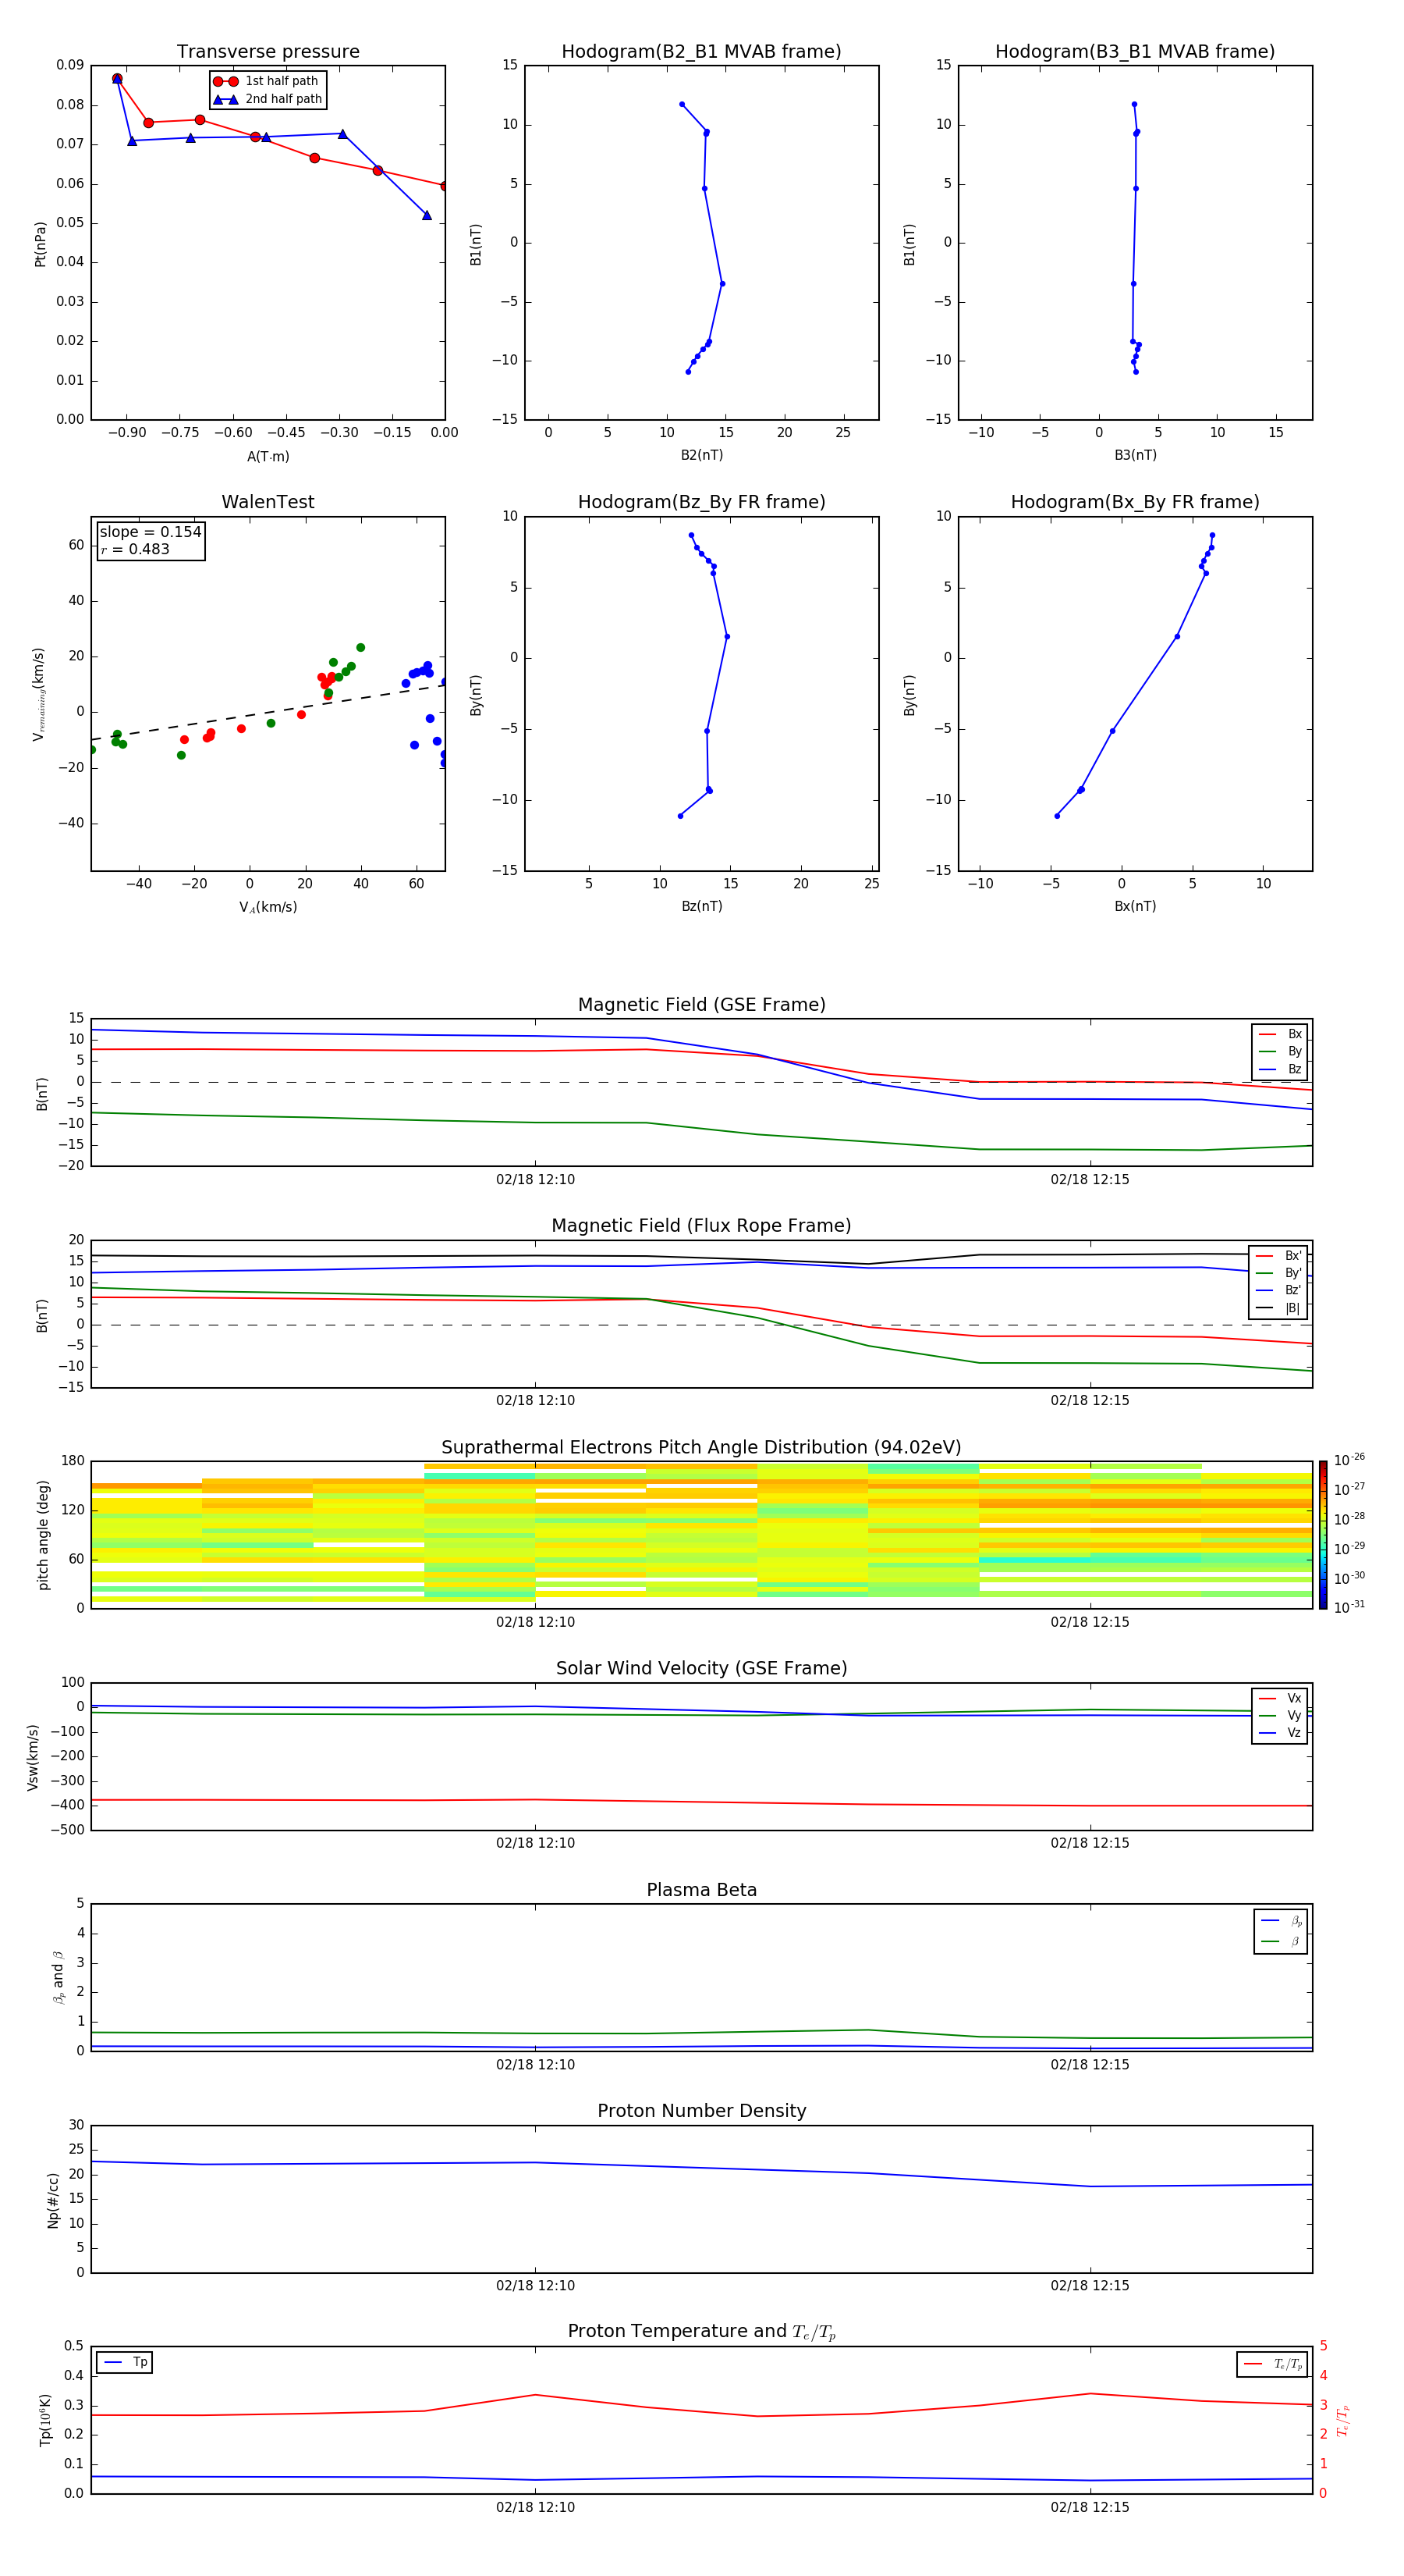Click 'Solar Wind Velocity (GSE Frame)' title
Image resolution: width=1404 pixels, height=2576 pixels.
coord(701,1668)
